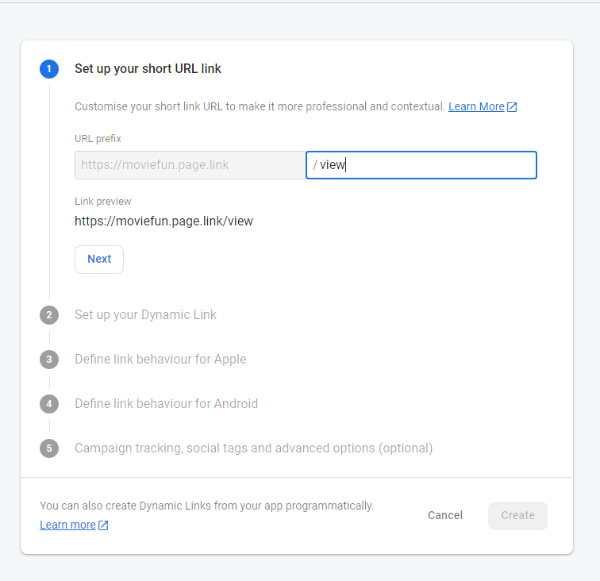
Task: Cancel the dynamic link creation
Action: pos(444,516)
